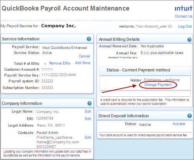Click the Renewal Price may vary note

(x=123, y=57)
